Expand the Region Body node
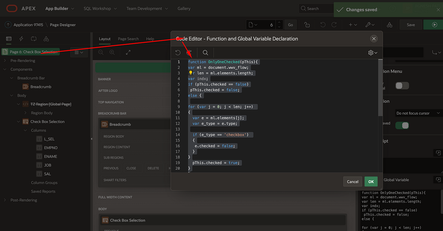The height and width of the screenshot is (231, 443). 26,113
